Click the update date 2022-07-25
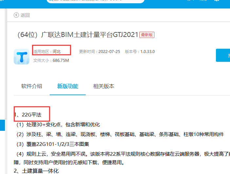230x174 pixels. coord(109,52)
